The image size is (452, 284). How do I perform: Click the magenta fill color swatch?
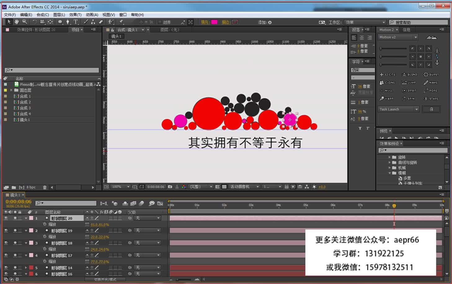coord(215,22)
